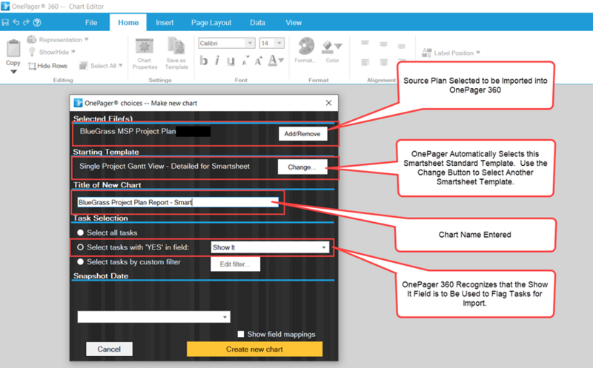Switch to the Home tab
This screenshot has width=593, height=368.
[x=128, y=23]
